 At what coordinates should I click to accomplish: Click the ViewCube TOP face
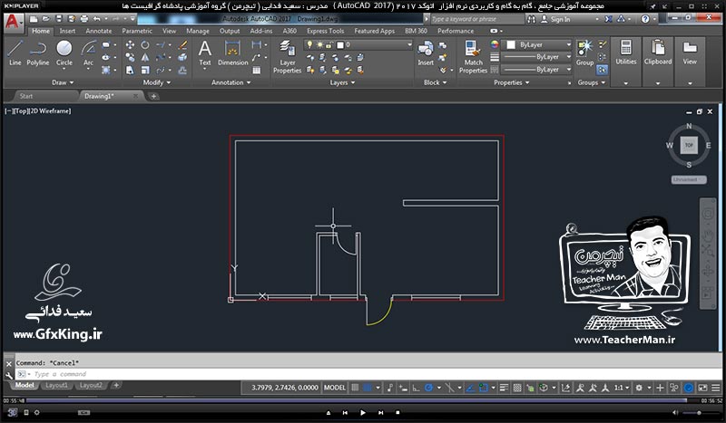pos(689,145)
